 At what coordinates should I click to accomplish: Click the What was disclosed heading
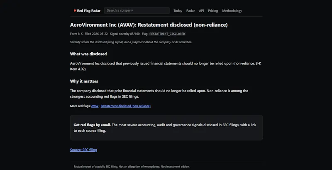[88, 54]
